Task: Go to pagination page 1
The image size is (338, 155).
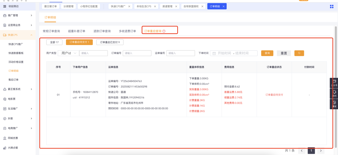Action: click(311, 151)
